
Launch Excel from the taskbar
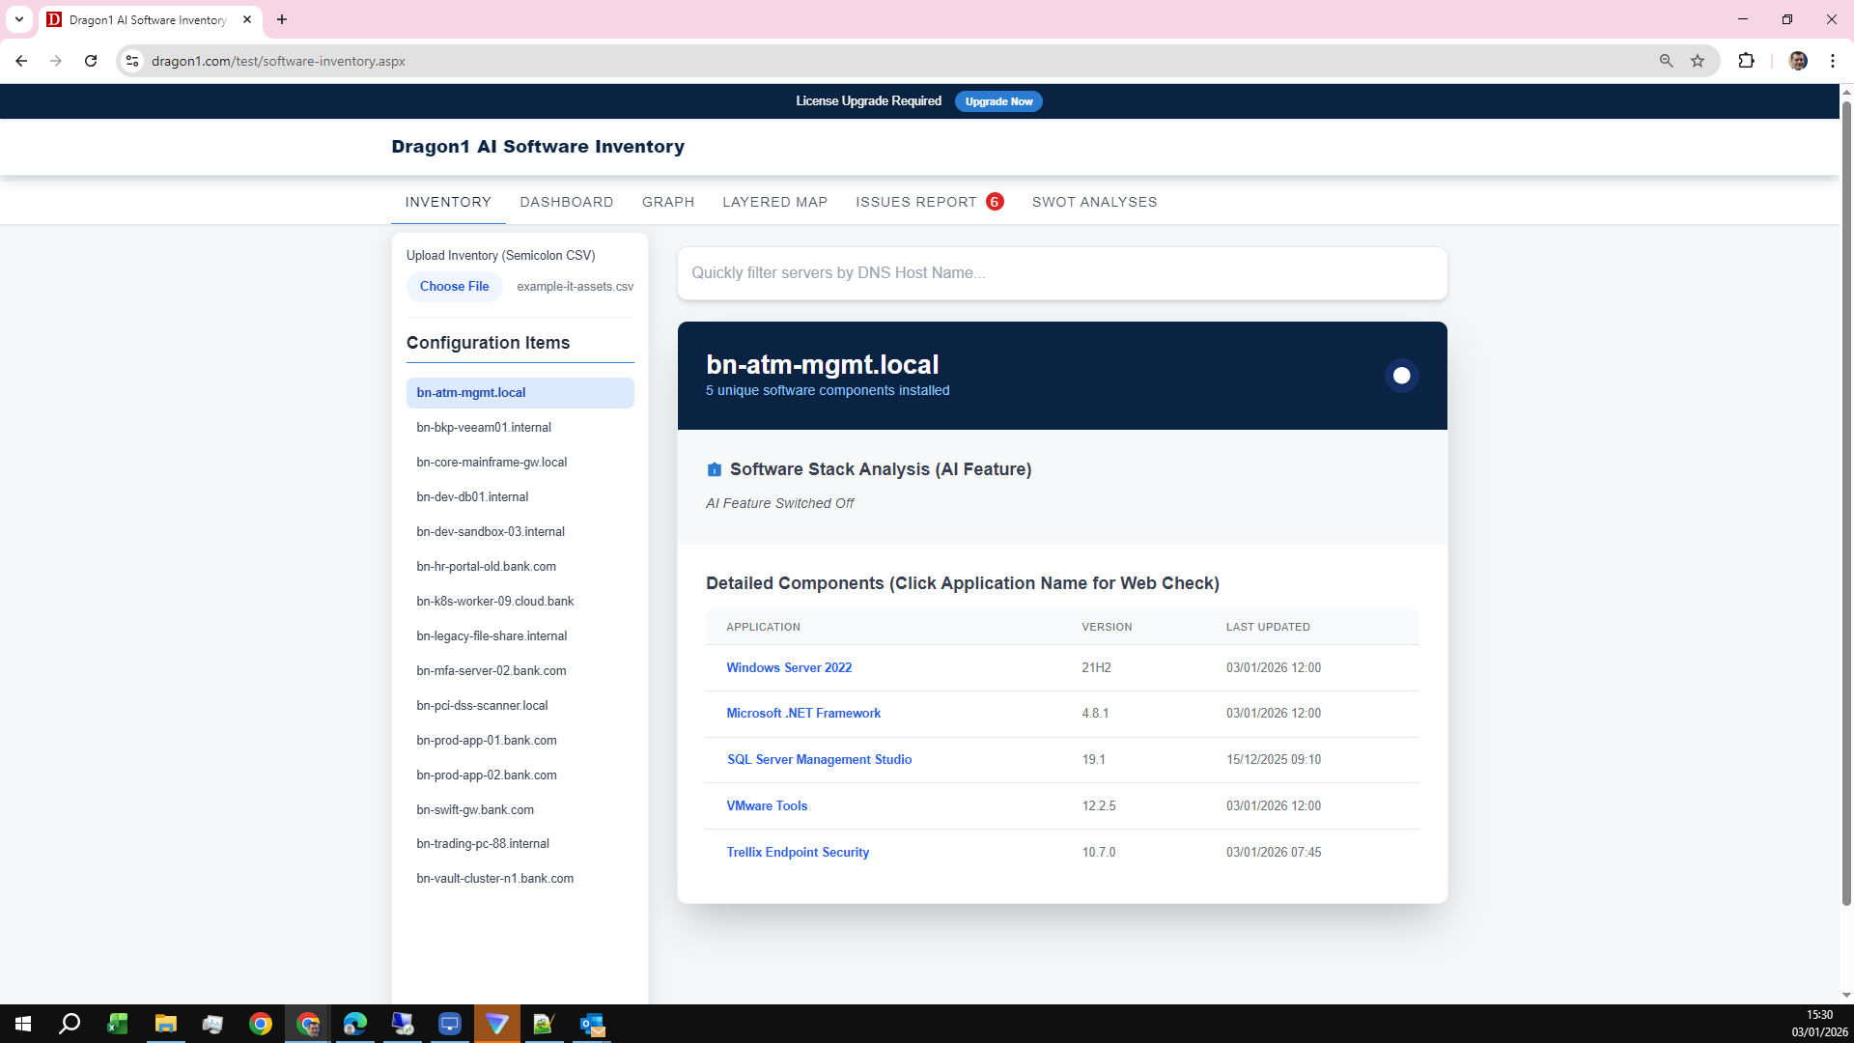[118, 1025]
